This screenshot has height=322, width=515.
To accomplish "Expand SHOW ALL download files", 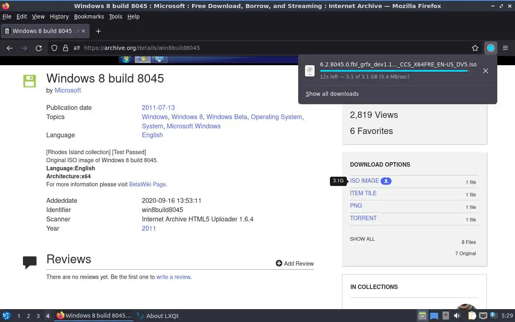I will coord(362,239).
